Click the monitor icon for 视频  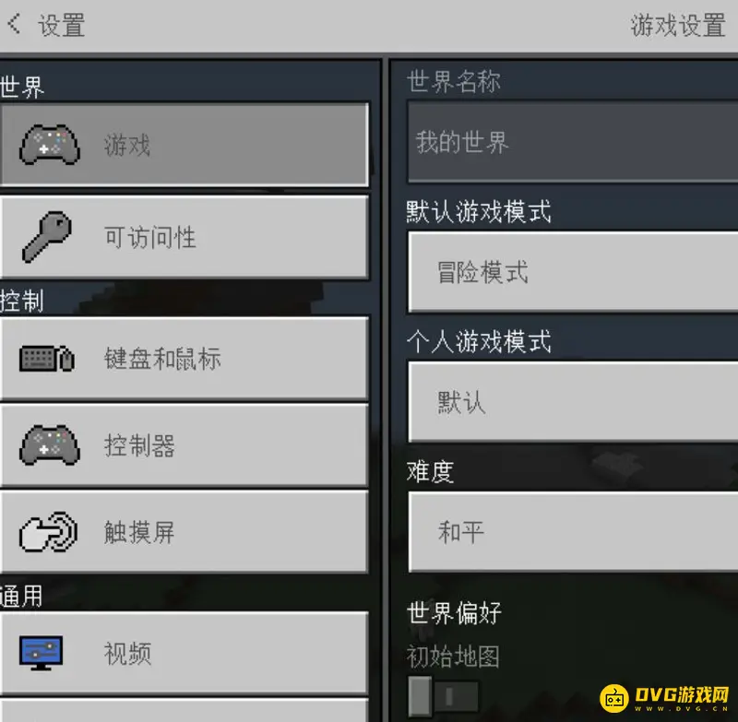[x=42, y=653]
